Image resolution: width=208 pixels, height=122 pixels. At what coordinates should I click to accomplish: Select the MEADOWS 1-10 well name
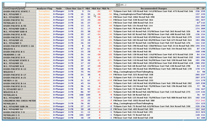[12, 55]
